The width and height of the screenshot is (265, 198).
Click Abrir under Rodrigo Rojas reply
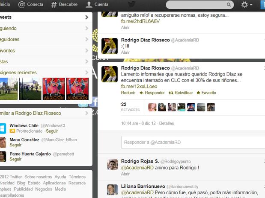pyautogui.click(x=125, y=174)
